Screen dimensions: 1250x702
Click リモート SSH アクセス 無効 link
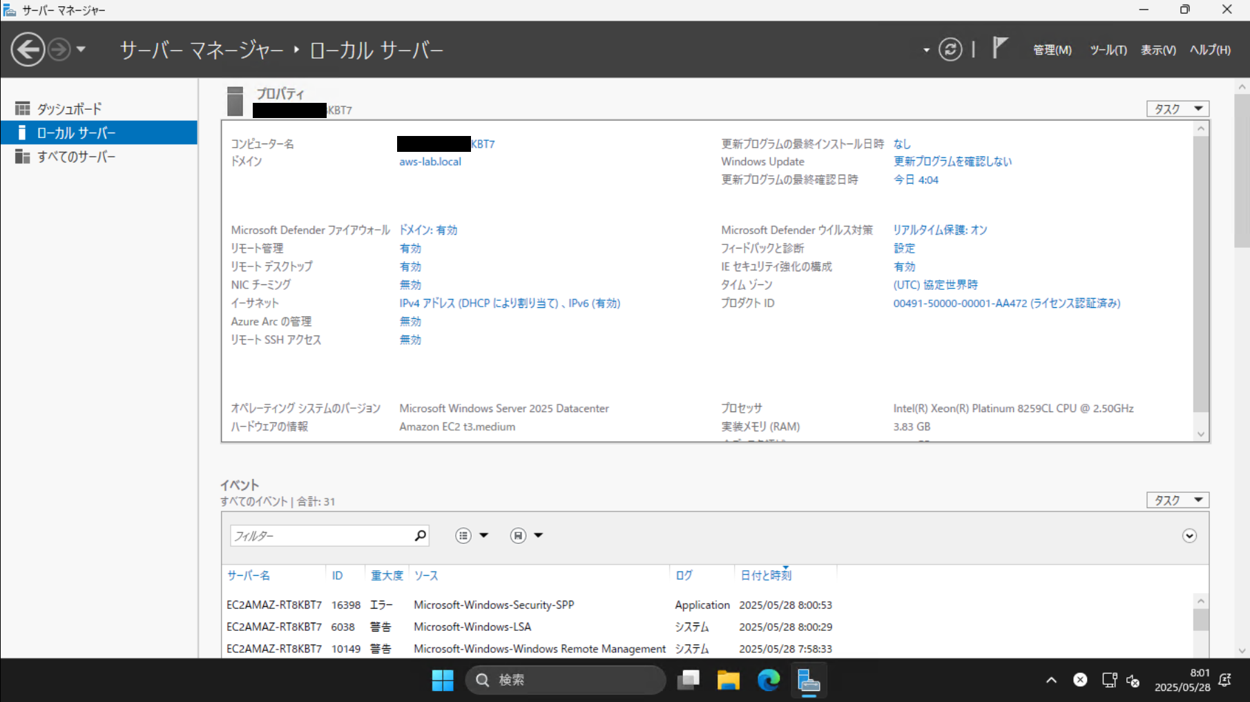pos(410,340)
